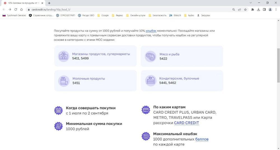Toggle the browser side panel icon
Image resolution: width=280 pixels, height=150 pixels.
(264, 9)
